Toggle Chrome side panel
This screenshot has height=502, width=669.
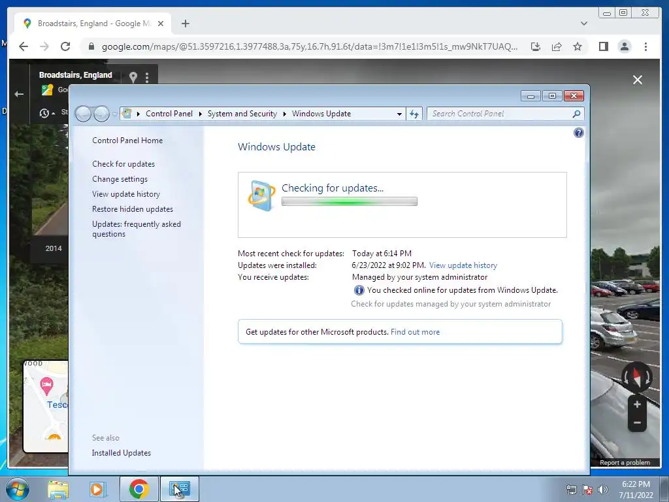click(603, 46)
